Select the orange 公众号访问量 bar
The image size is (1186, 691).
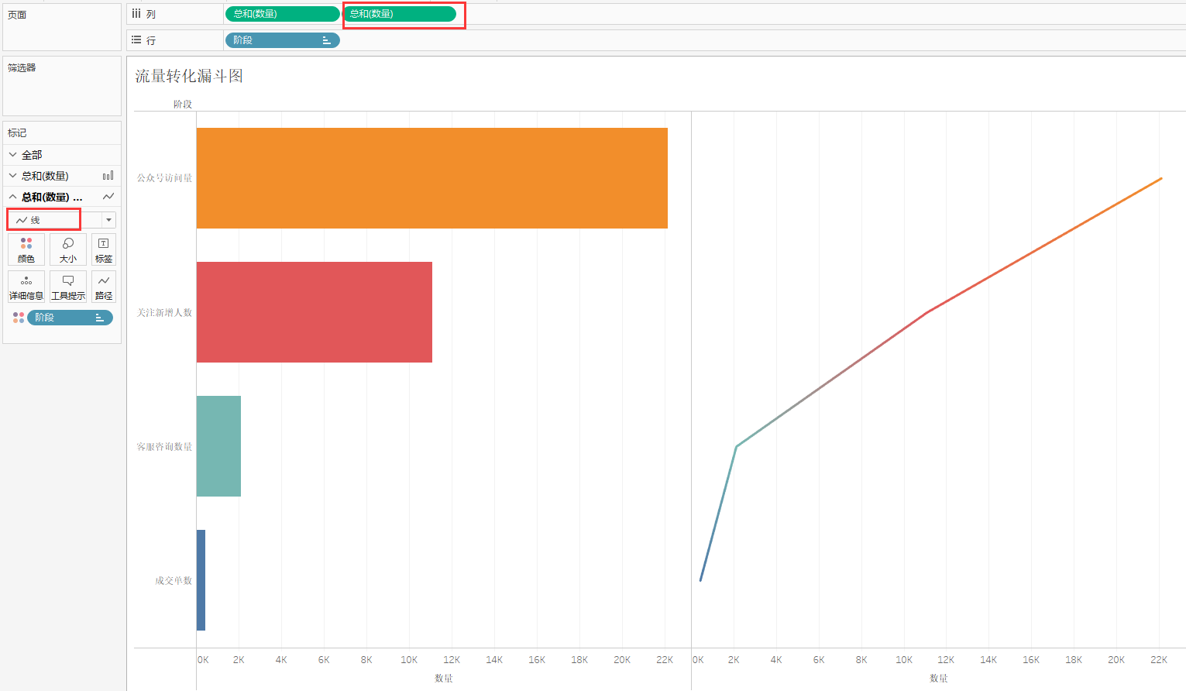click(432, 178)
